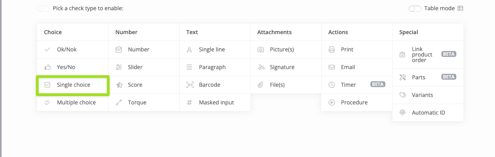Screen dimensions: 495x157
Task: Select the Paragraph text option
Action: tap(212, 67)
